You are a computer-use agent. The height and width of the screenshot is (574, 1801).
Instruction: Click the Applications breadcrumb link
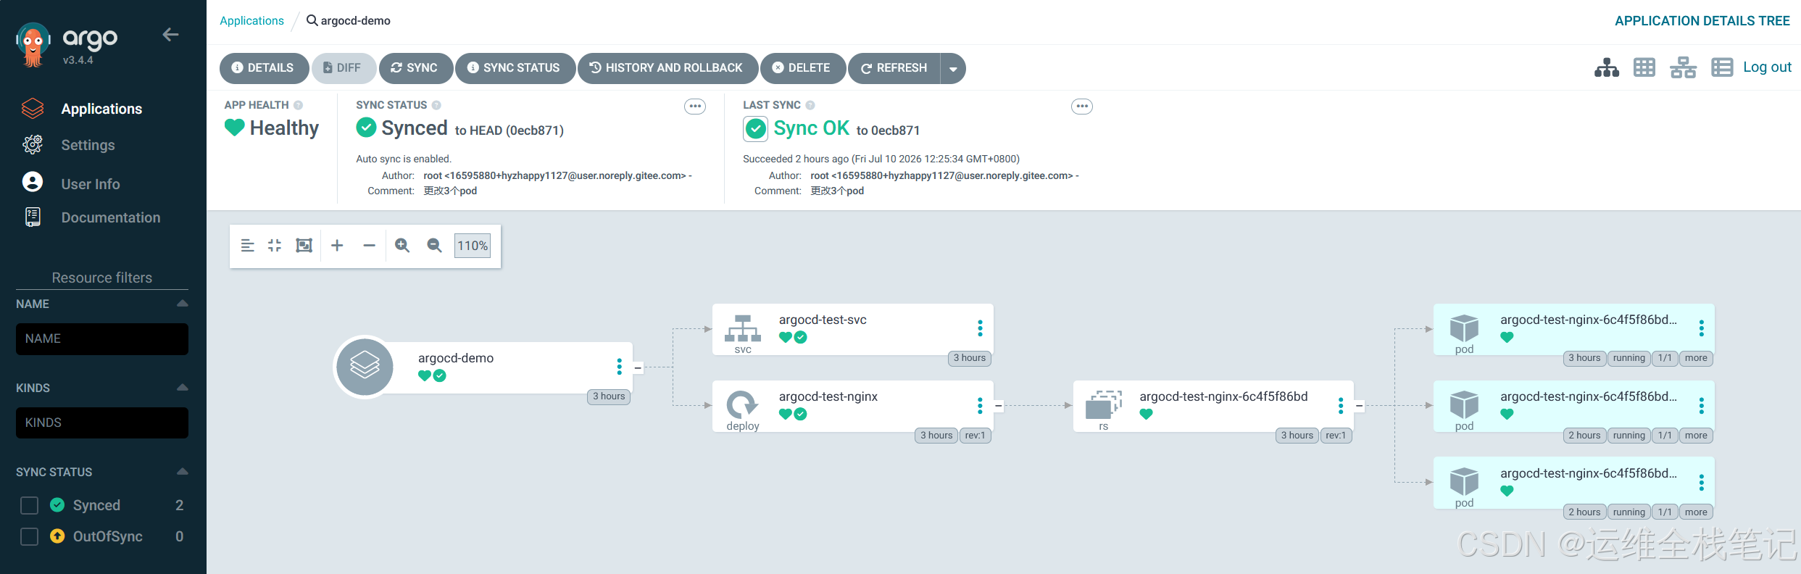coord(251,20)
